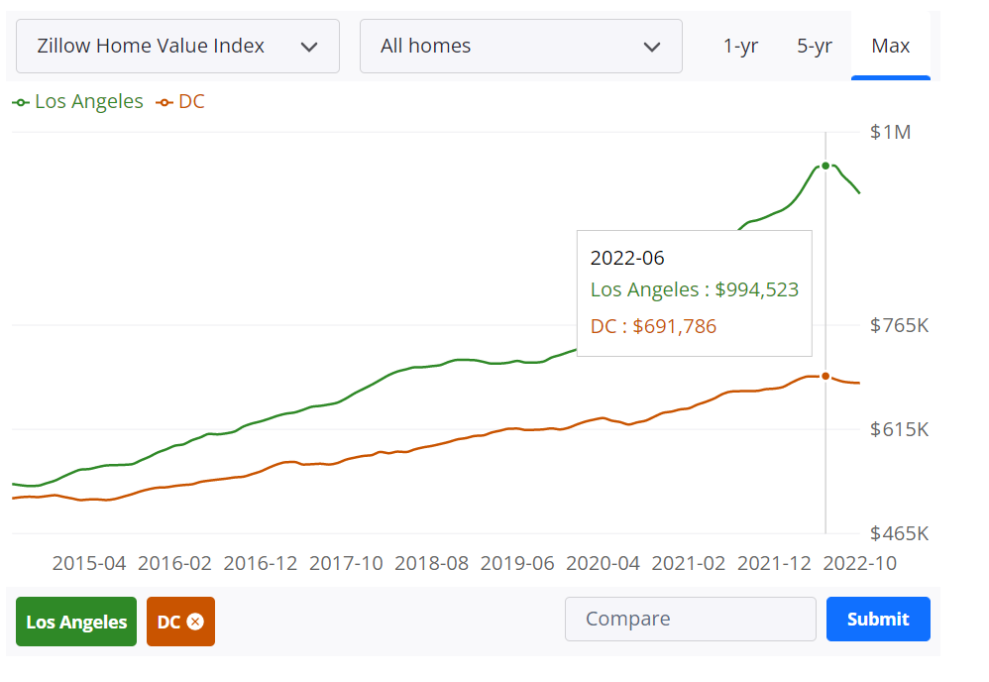Select the Max range tab
The image size is (989, 682).
point(891,46)
